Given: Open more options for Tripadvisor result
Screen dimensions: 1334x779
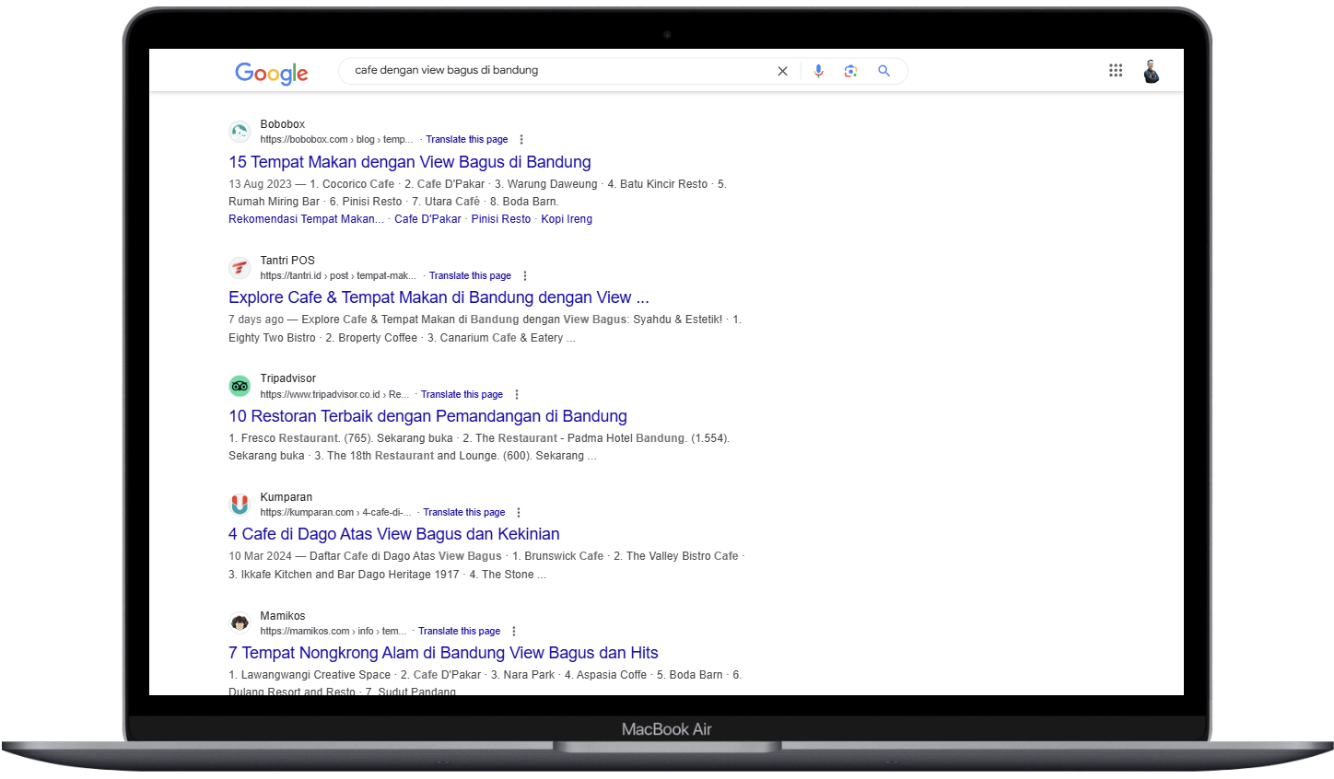Looking at the screenshot, I should coord(517,394).
